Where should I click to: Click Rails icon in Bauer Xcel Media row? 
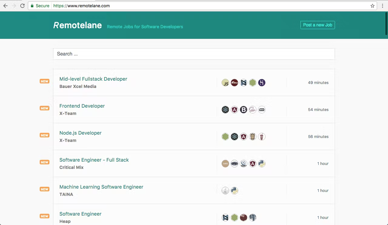click(234, 82)
